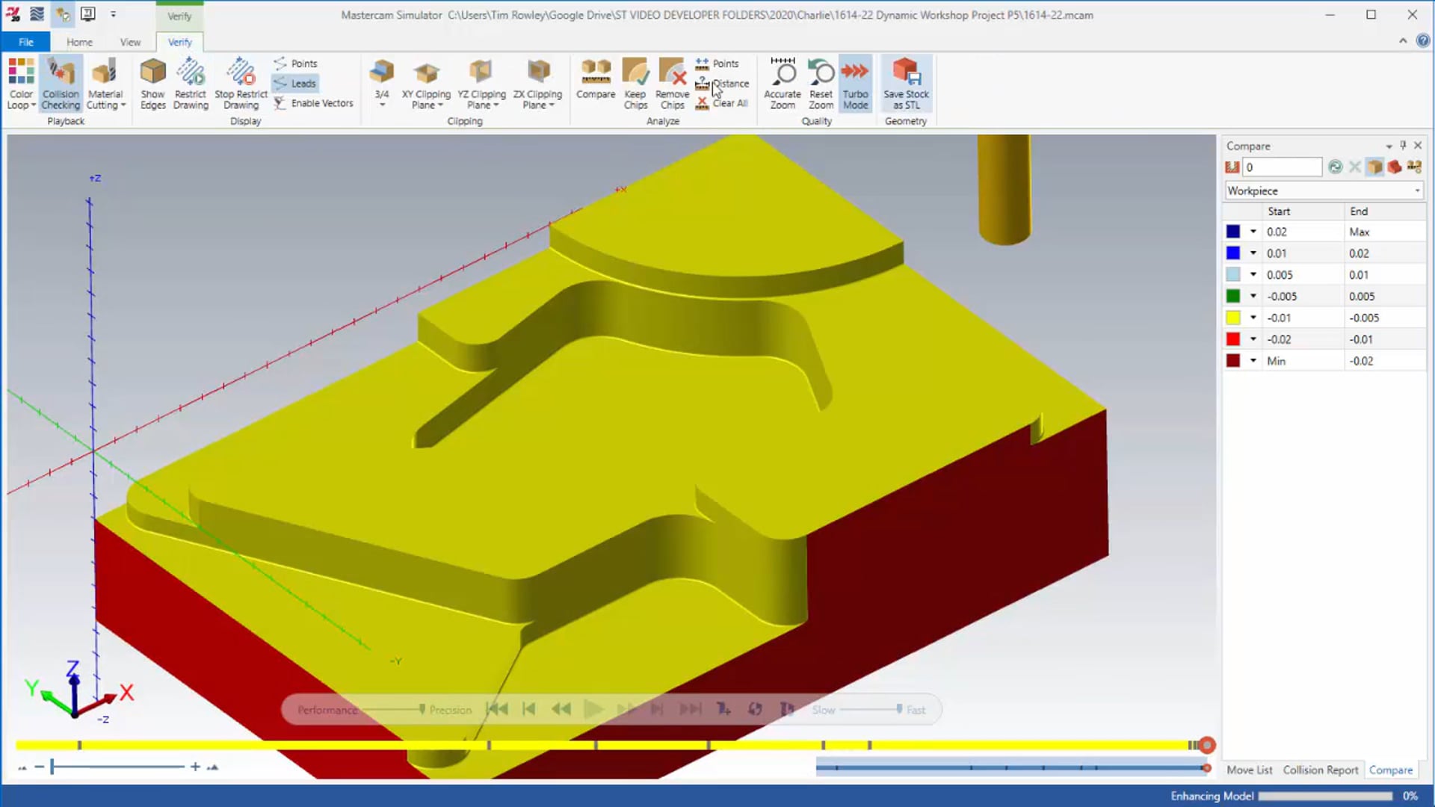The height and width of the screenshot is (807, 1435).
Task: Click compare settings icon in Compare panel
Action: click(x=1413, y=167)
